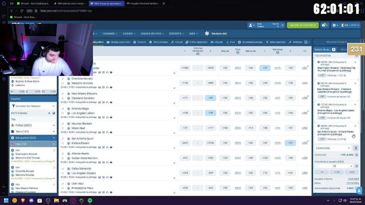The height and width of the screenshot is (205, 365).
Task: Open statistics chart for Charlotte Hornets match
Action: coord(100,87)
